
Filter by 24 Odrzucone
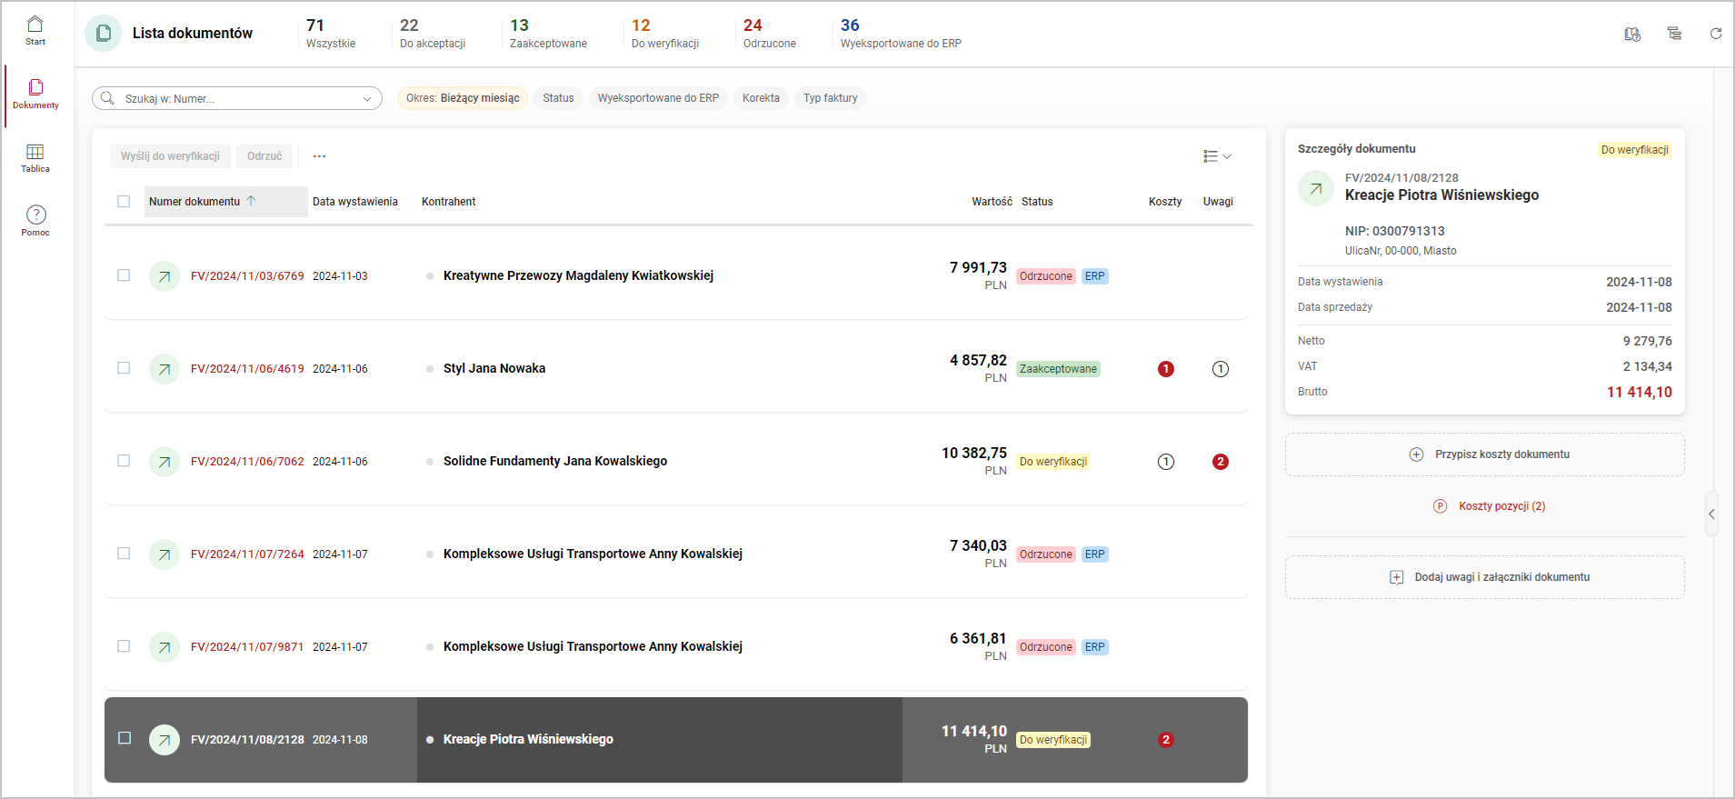(770, 34)
